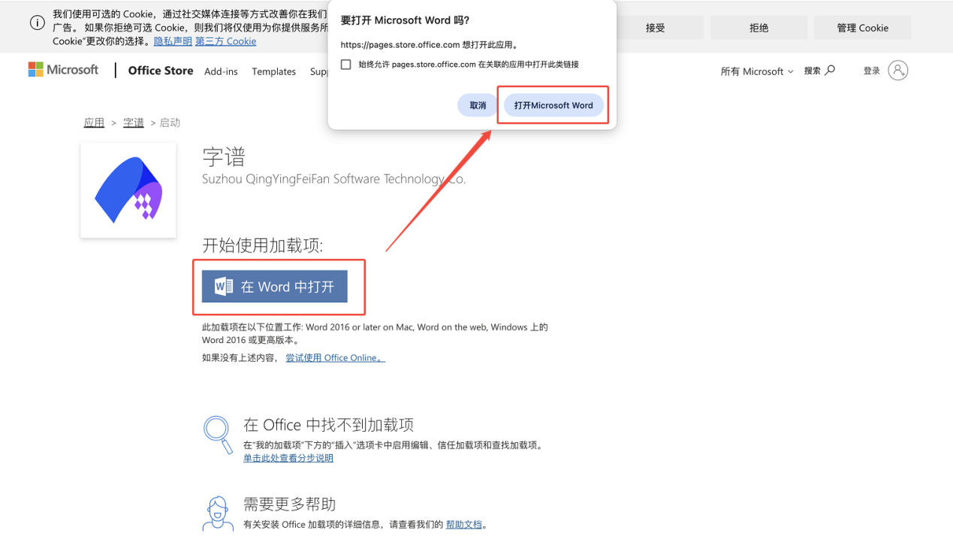The height and width of the screenshot is (542, 953).
Task: Click the 拒绝 cookie button
Action: (759, 28)
